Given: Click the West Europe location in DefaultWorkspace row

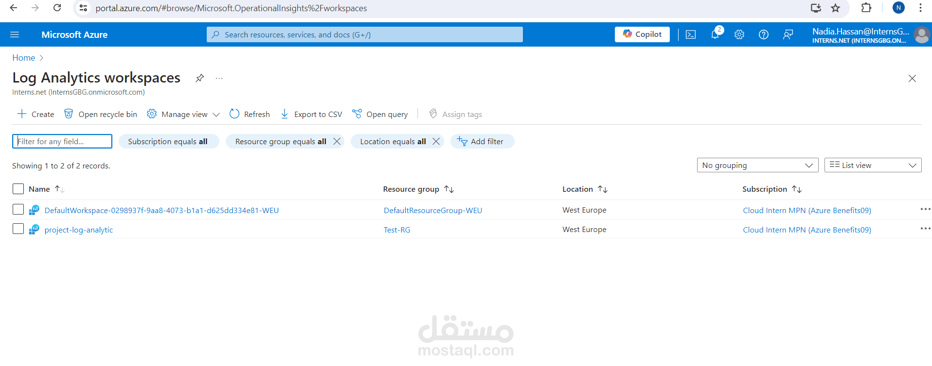Looking at the screenshot, I should coord(584,210).
